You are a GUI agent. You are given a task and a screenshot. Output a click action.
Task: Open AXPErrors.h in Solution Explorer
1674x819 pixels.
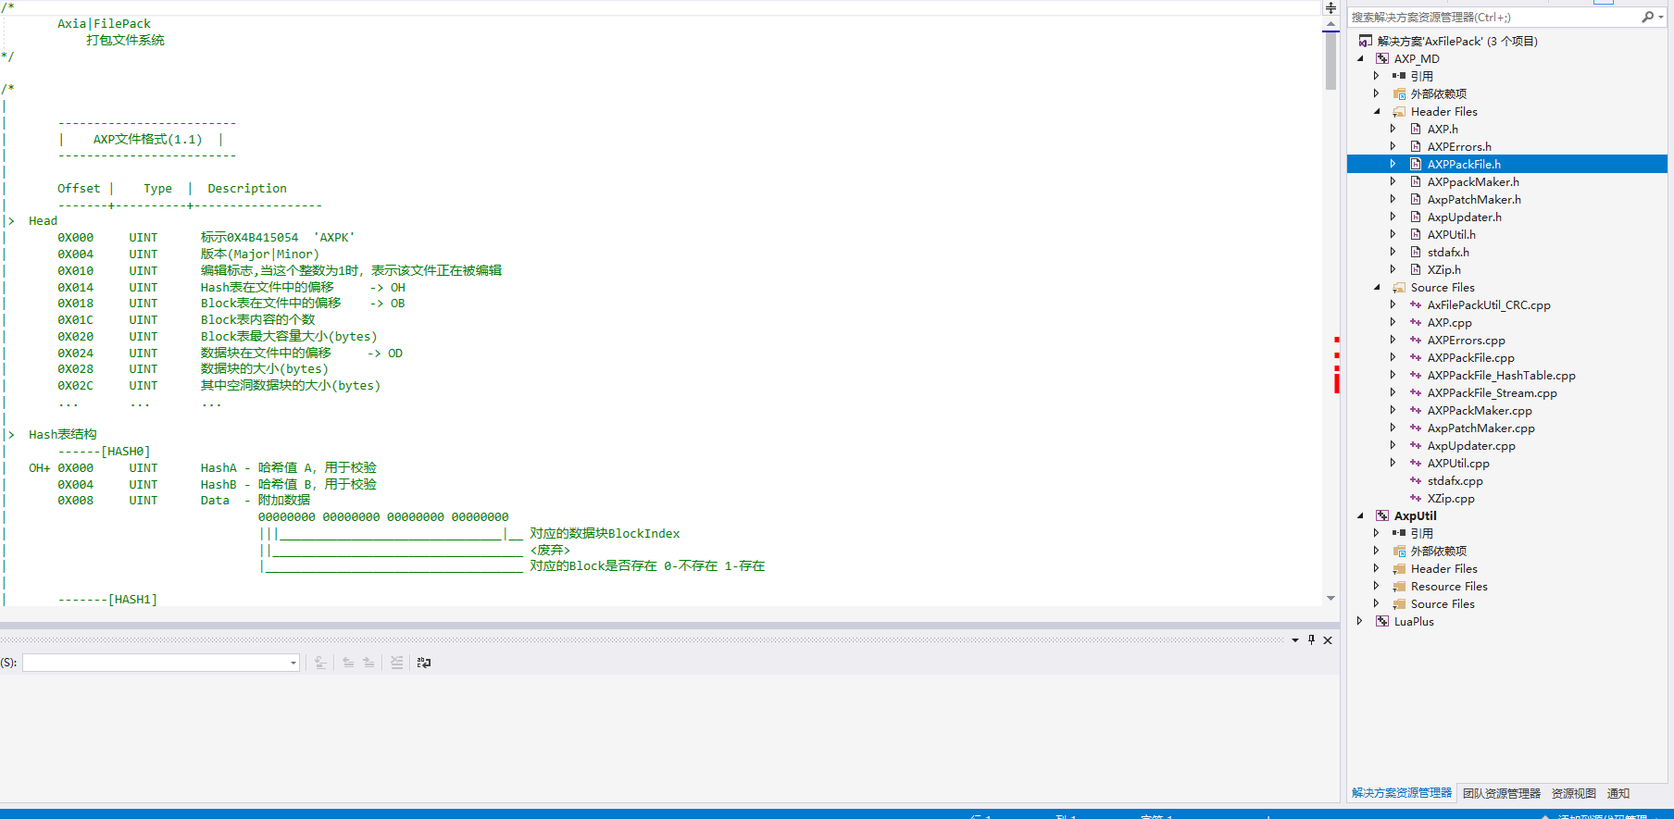coord(1458,146)
